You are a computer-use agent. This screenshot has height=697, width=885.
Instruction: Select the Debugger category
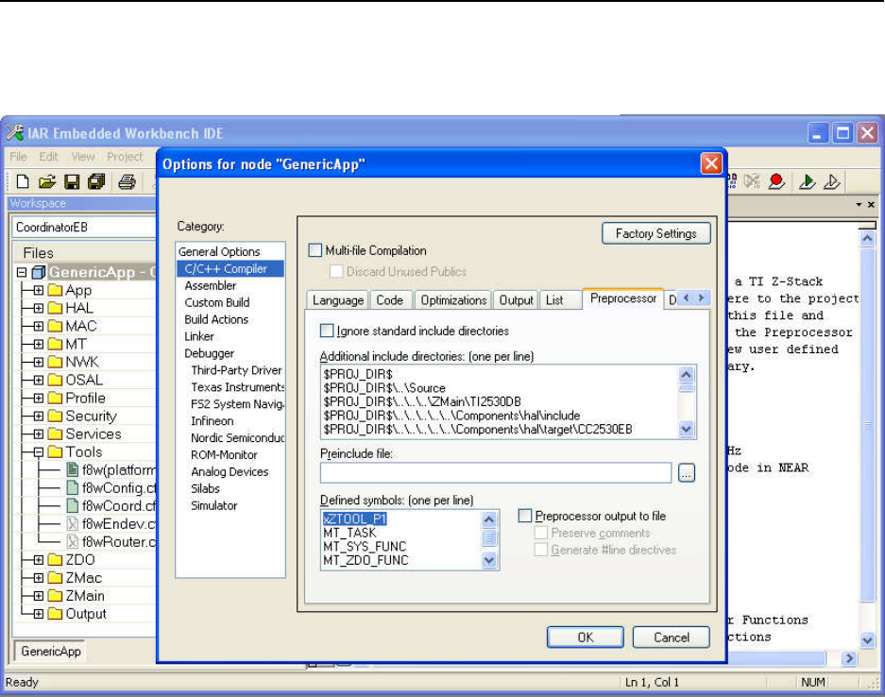pos(209,353)
